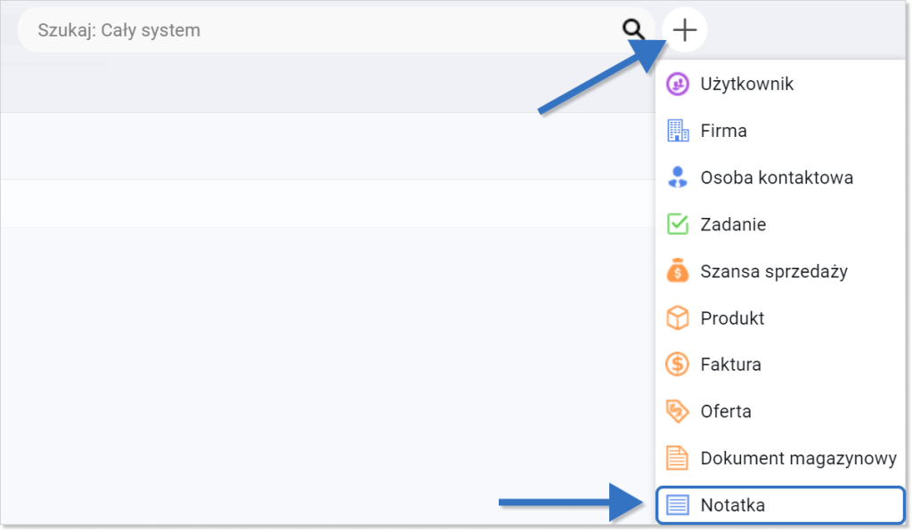Click the orange box Produkt icon
The height and width of the screenshot is (531, 912).
(x=678, y=318)
